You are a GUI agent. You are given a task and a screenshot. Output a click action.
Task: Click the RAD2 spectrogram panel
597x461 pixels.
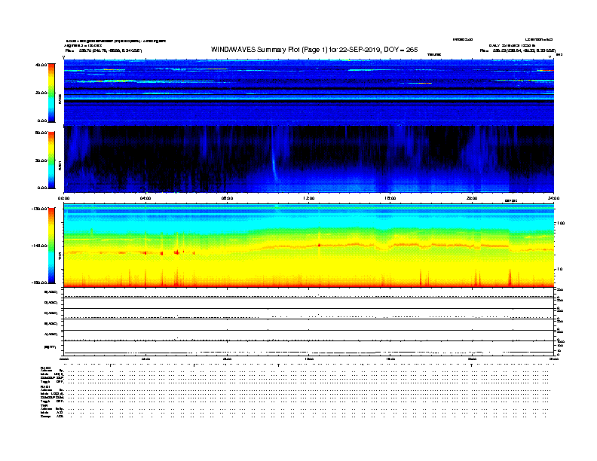coord(309,92)
